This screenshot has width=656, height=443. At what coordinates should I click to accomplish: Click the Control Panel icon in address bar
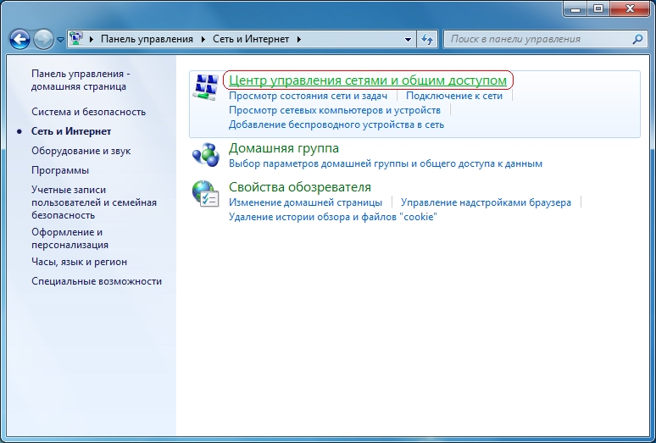[75, 39]
